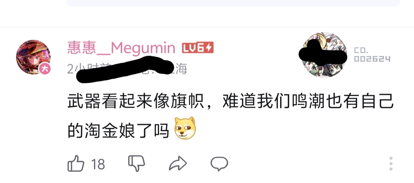Click the 惠惠__Megumin username
This screenshot has width=414, height=183.
(121, 48)
